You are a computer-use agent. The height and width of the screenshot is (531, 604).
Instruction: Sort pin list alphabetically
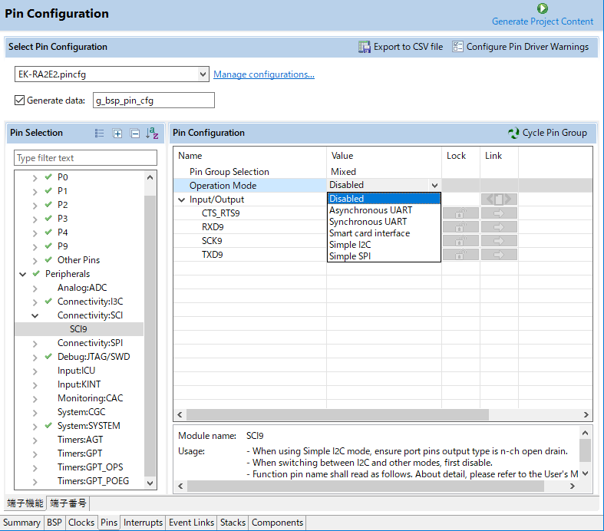[x=152, y=134]
